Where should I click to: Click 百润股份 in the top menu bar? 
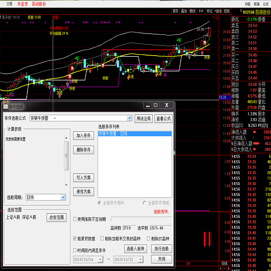[x=39, y=4]
